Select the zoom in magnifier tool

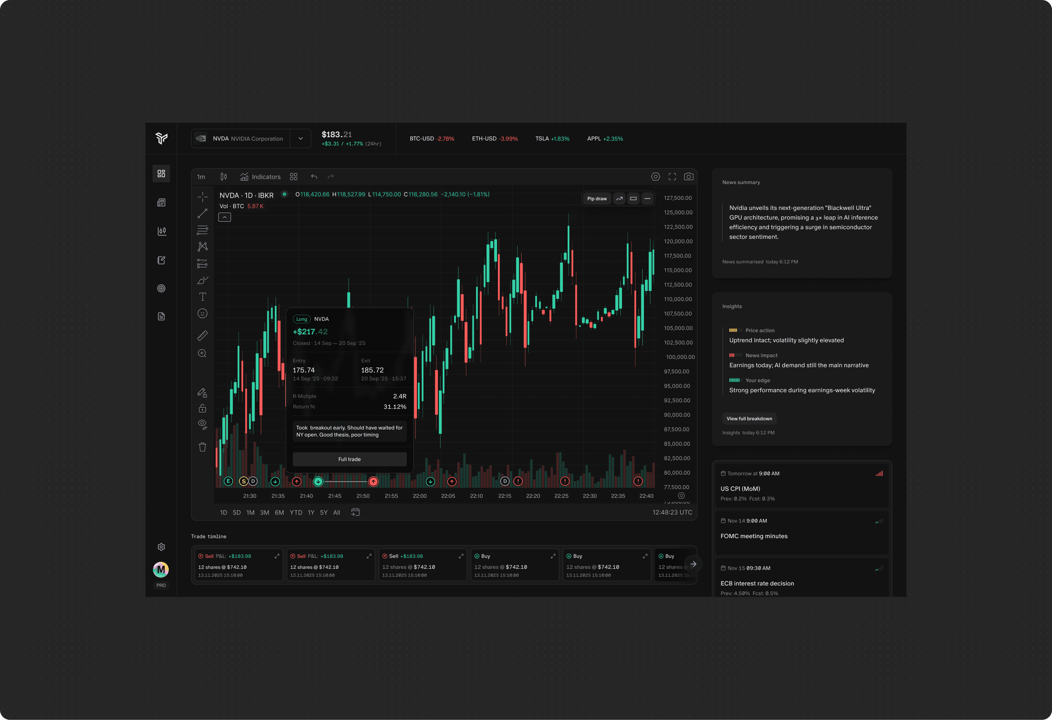coord(203,354)
